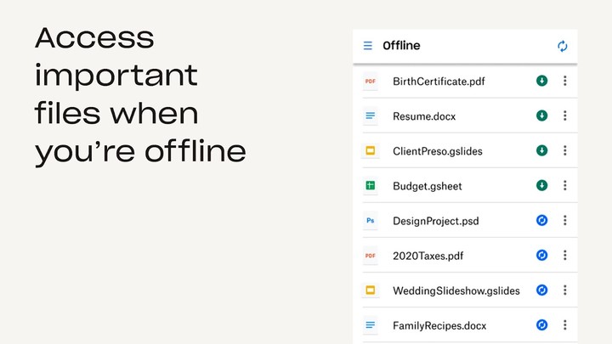
Task: Show overflow menu for DesignProject.psd
Action: [x=565, y=221]
